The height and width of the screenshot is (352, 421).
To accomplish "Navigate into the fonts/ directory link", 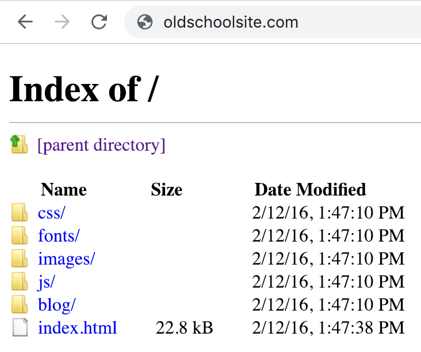I will [59, 236].
